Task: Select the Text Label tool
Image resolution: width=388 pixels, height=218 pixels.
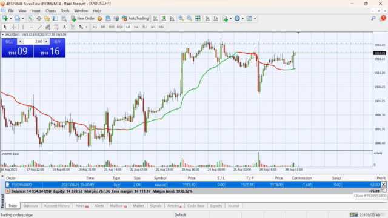Action: (73, 27)
